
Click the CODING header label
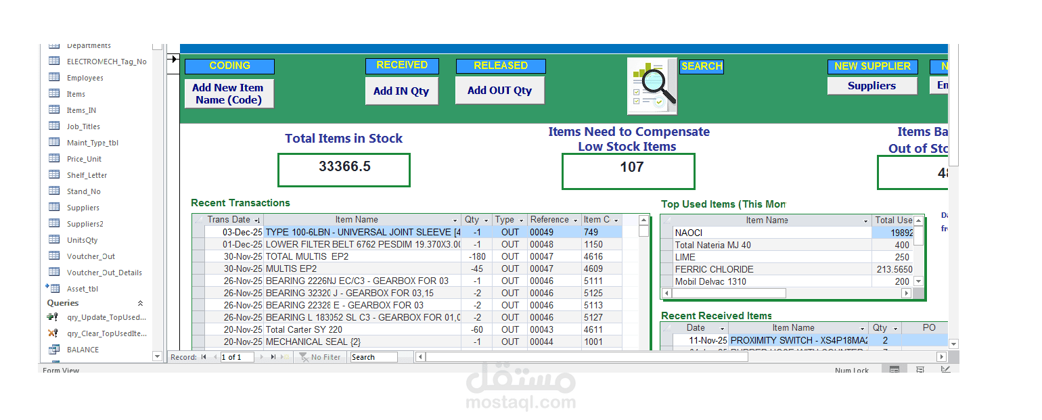click(229, 66)
